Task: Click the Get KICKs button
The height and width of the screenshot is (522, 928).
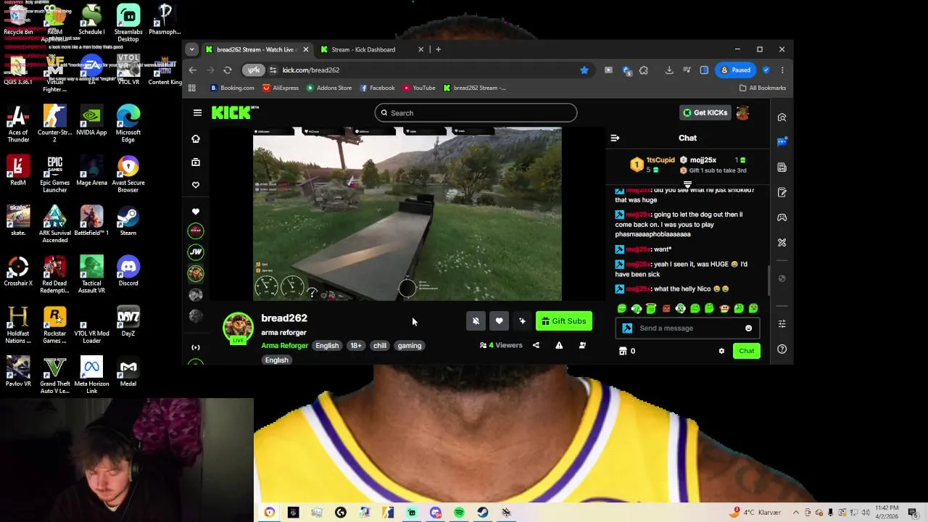Action: click(705, 112)
